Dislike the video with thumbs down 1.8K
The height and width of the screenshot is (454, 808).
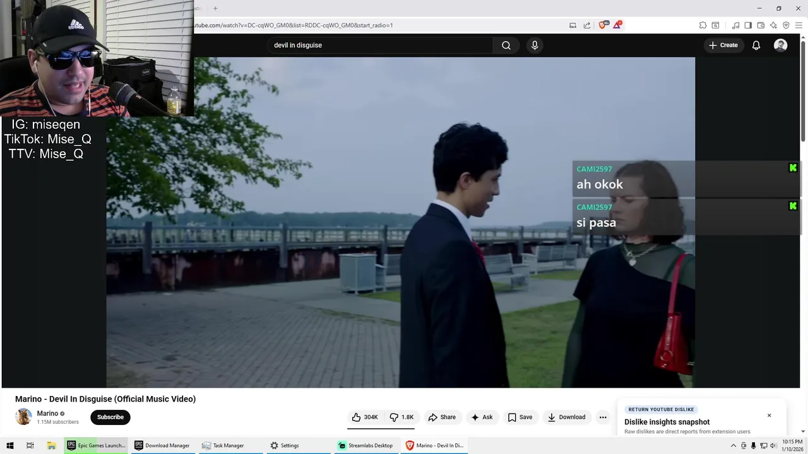coord(401,417)
